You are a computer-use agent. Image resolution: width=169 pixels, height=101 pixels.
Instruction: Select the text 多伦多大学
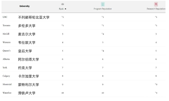coord(27,26)
